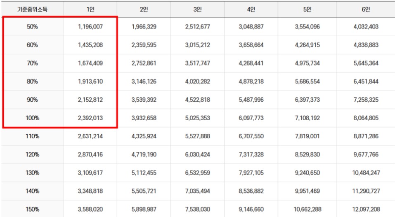The height and width of the screenshot is (217, 395).
Task: Click the cell 3,554,096
Action: pyautogui.click(x=307, y=27)
